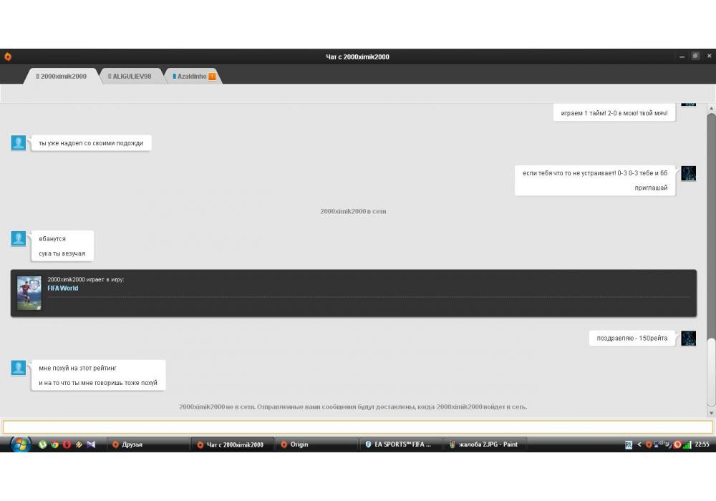The image size is (716, 501).
Task: Click the 'поздравляю - 150рейта' message
Action: (x=632, y=338)
